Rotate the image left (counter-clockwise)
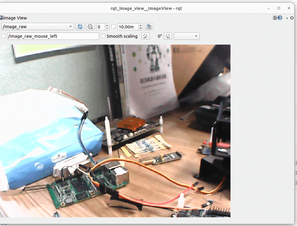 coord(145,36)
